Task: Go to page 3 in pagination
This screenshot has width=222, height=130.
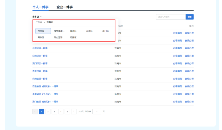Action: tap(54, 111)
